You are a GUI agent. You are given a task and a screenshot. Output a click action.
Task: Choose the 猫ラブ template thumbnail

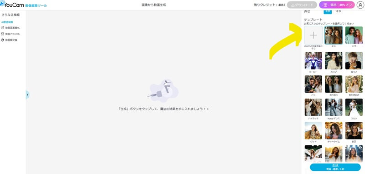pos(354,60)
